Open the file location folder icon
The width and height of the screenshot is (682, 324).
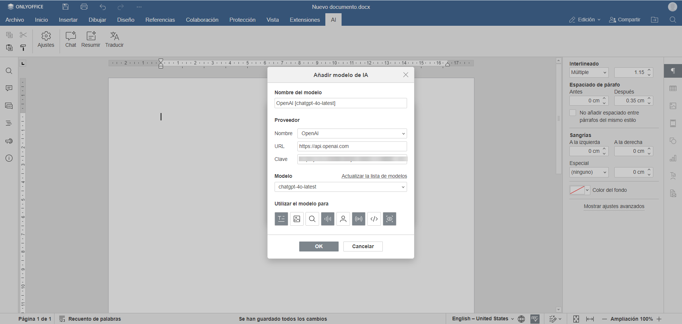654,20
